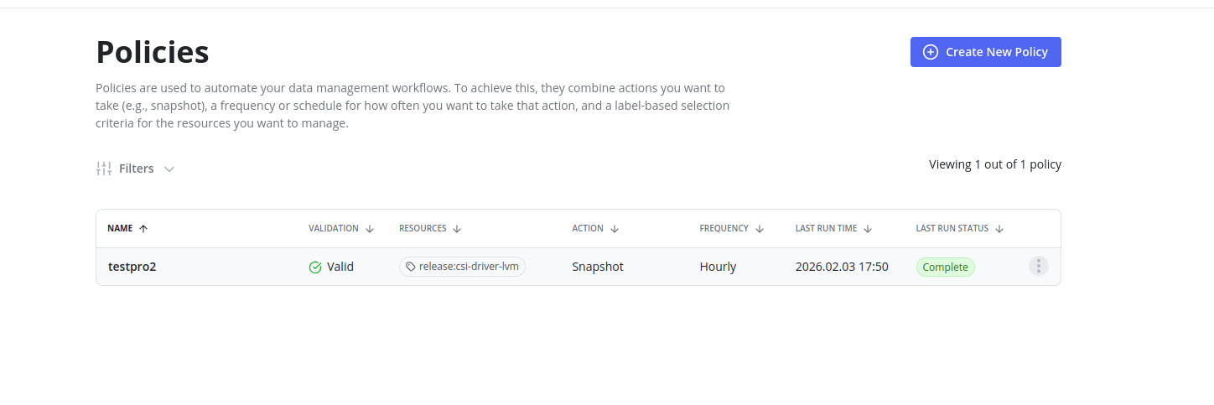This screenshot has width=1214, height=405.
Task: Click the Last Run Status header
Action: pos(952,228)
